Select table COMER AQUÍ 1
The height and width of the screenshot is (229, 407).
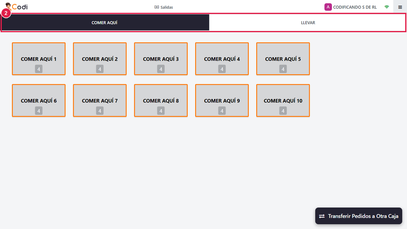(x=39, y=59)
